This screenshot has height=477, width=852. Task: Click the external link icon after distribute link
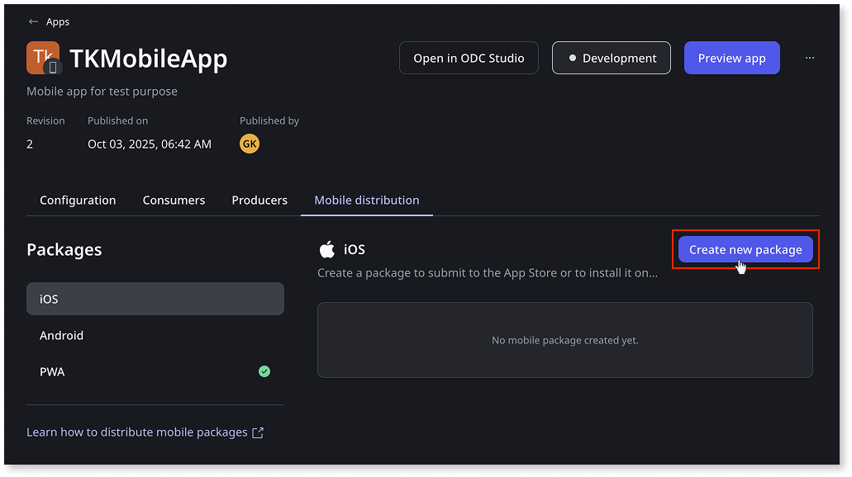pyautogui.click(x=258, y=432)
